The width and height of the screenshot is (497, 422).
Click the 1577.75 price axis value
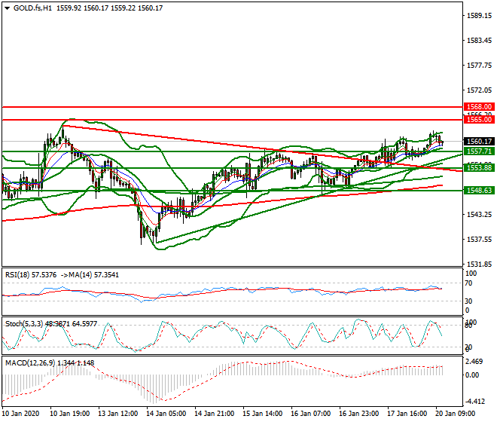[x=479, y=66]
